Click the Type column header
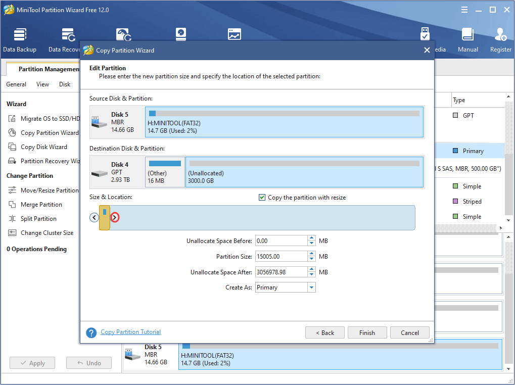Image resolution: width=515 pixels, height=385 pixels. coord(459,100)
